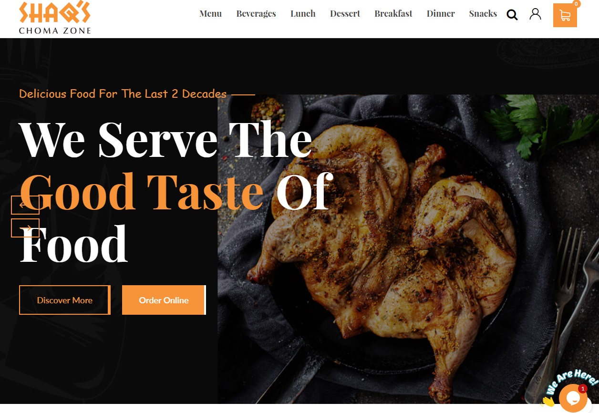Click the chat notification badge
The width and height of the screenshot is (599, 413).
pos(582,389)
